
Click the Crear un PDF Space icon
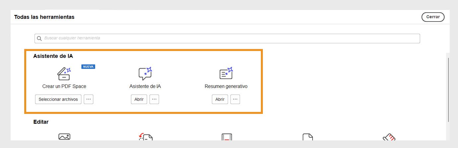[x=64, y=74]
